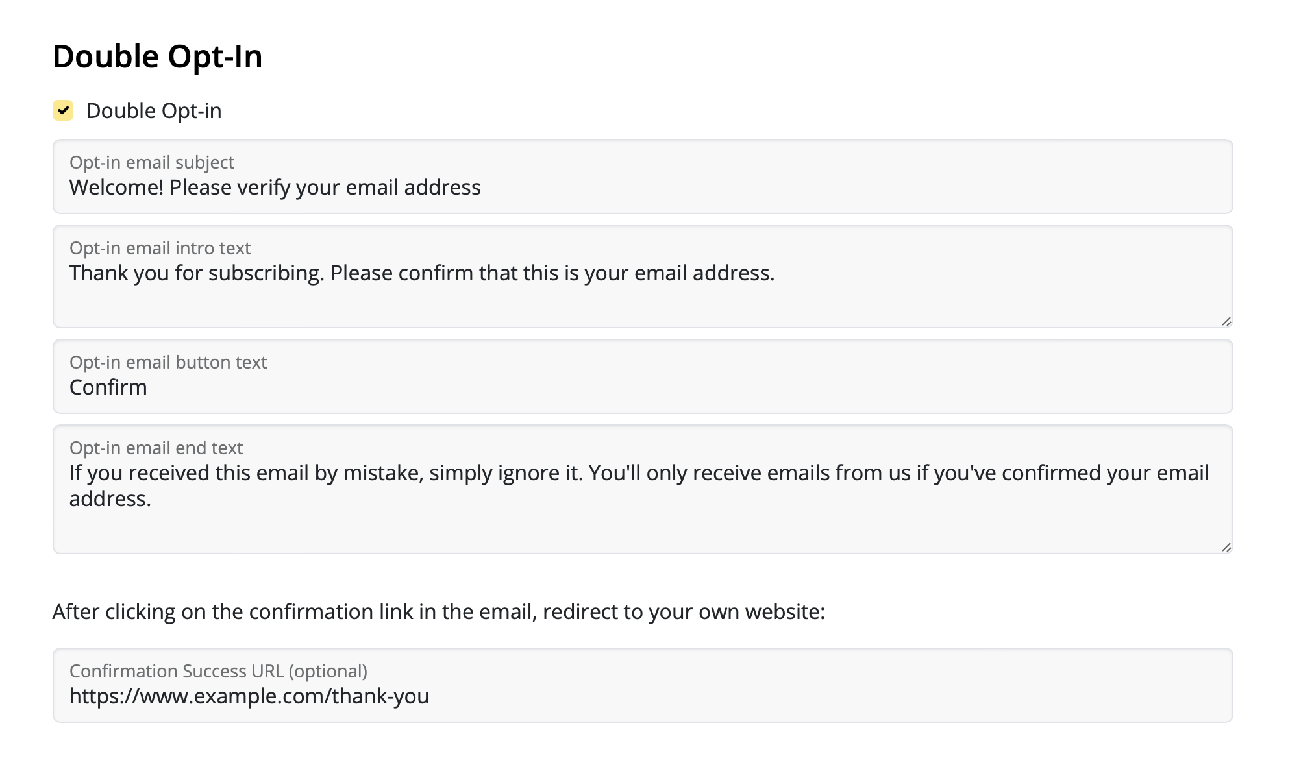Viewport: 1301px width, 767px height.
Task: Click the "Opt-in email intro text" label
Action: (160, 248)
